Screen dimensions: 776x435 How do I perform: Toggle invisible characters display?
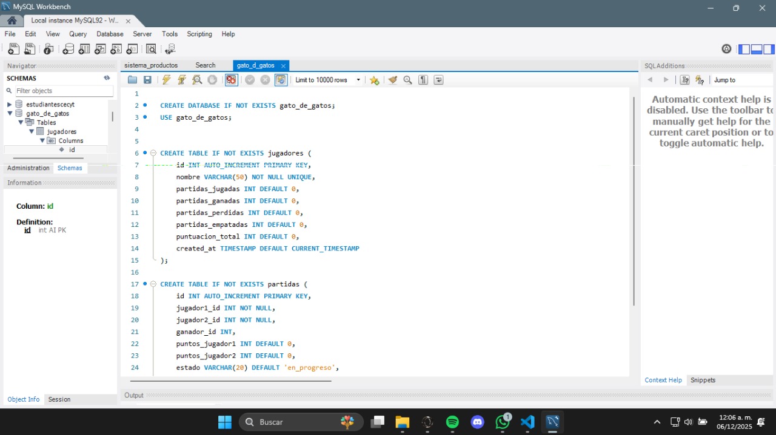pyautogui.click(x=423, y=80)
